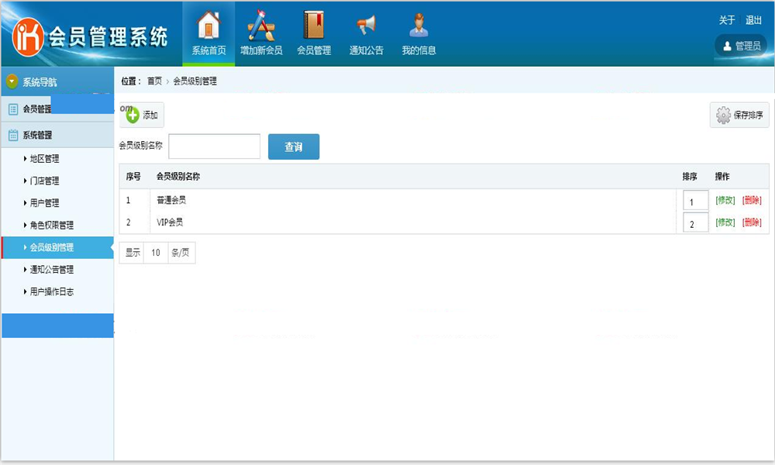This screenshot has height=465, width=775.
Task: Click the 会员管理 book icon
Action: [x=314, y=26]
